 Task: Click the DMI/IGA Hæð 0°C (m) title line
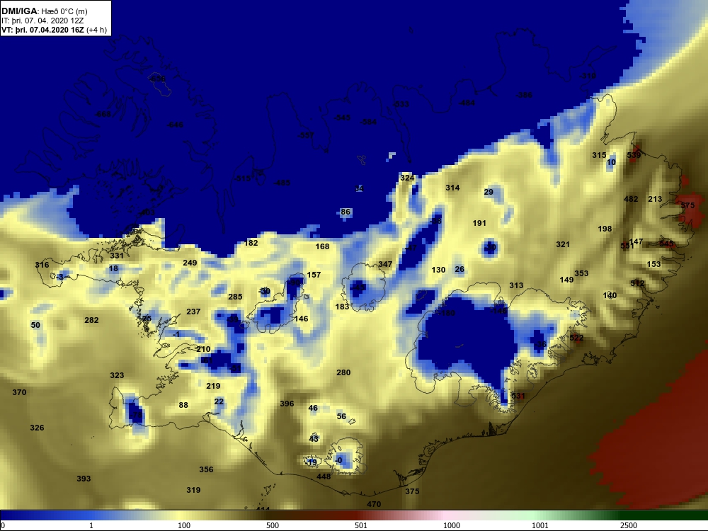[x=44, y=11]
